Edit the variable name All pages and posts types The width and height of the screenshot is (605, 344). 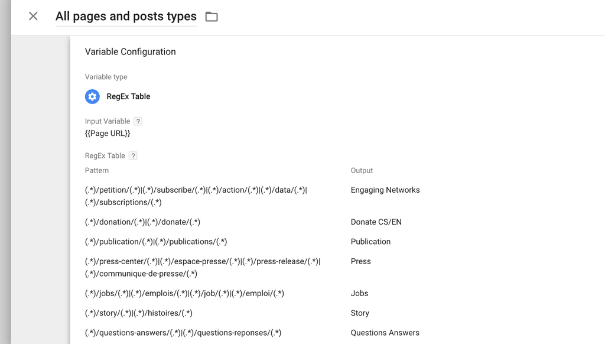[x=126, y=16]
